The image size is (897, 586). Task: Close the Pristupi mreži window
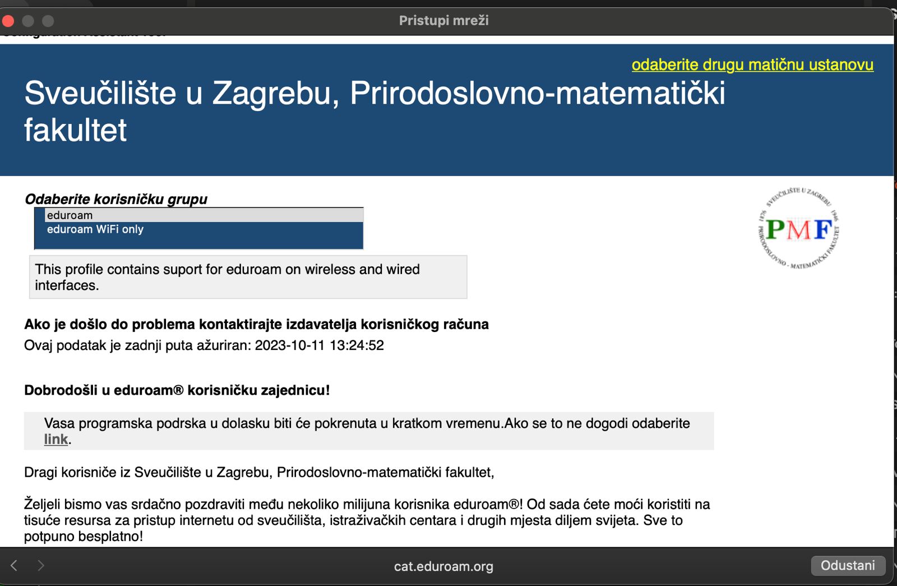(x=8, y=21)
